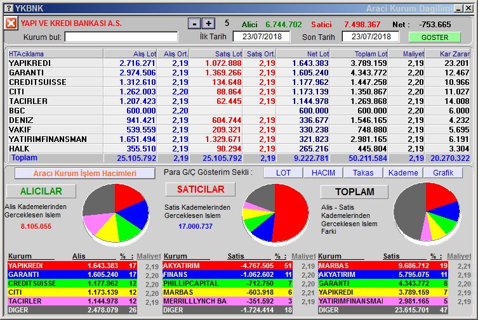This screenshot has height=320, width=478.
Task: Select the YATIRIMFINANSMAN row in the table
Action: coord(239,139)
